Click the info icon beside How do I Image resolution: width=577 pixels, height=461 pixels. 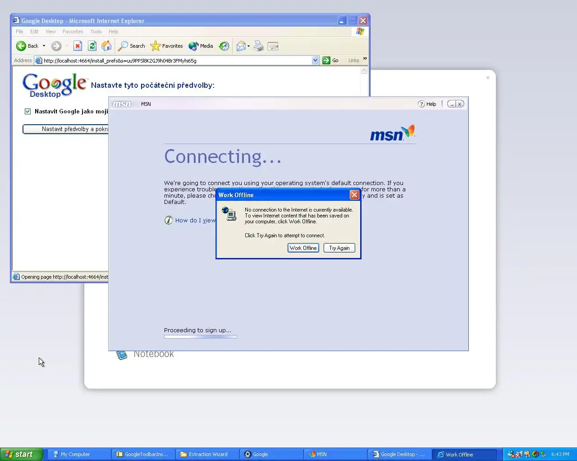tap(169, 220)
